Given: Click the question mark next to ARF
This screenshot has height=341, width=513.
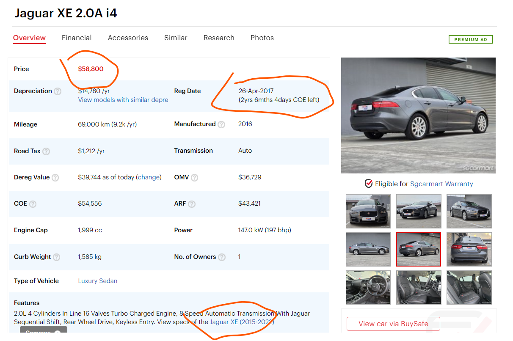Looking at the screenshot, I should coord(192,204).
